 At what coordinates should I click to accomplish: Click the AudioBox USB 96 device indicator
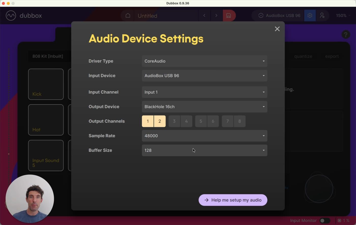tap(279, 16)
